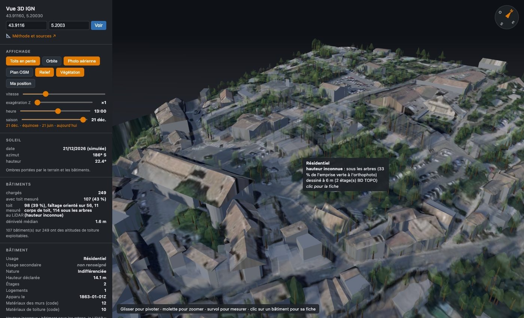Image resolution: width=524 pixels, height=318 pixels.
Task: Click the saison slider handle
Action: coord(83,120)
